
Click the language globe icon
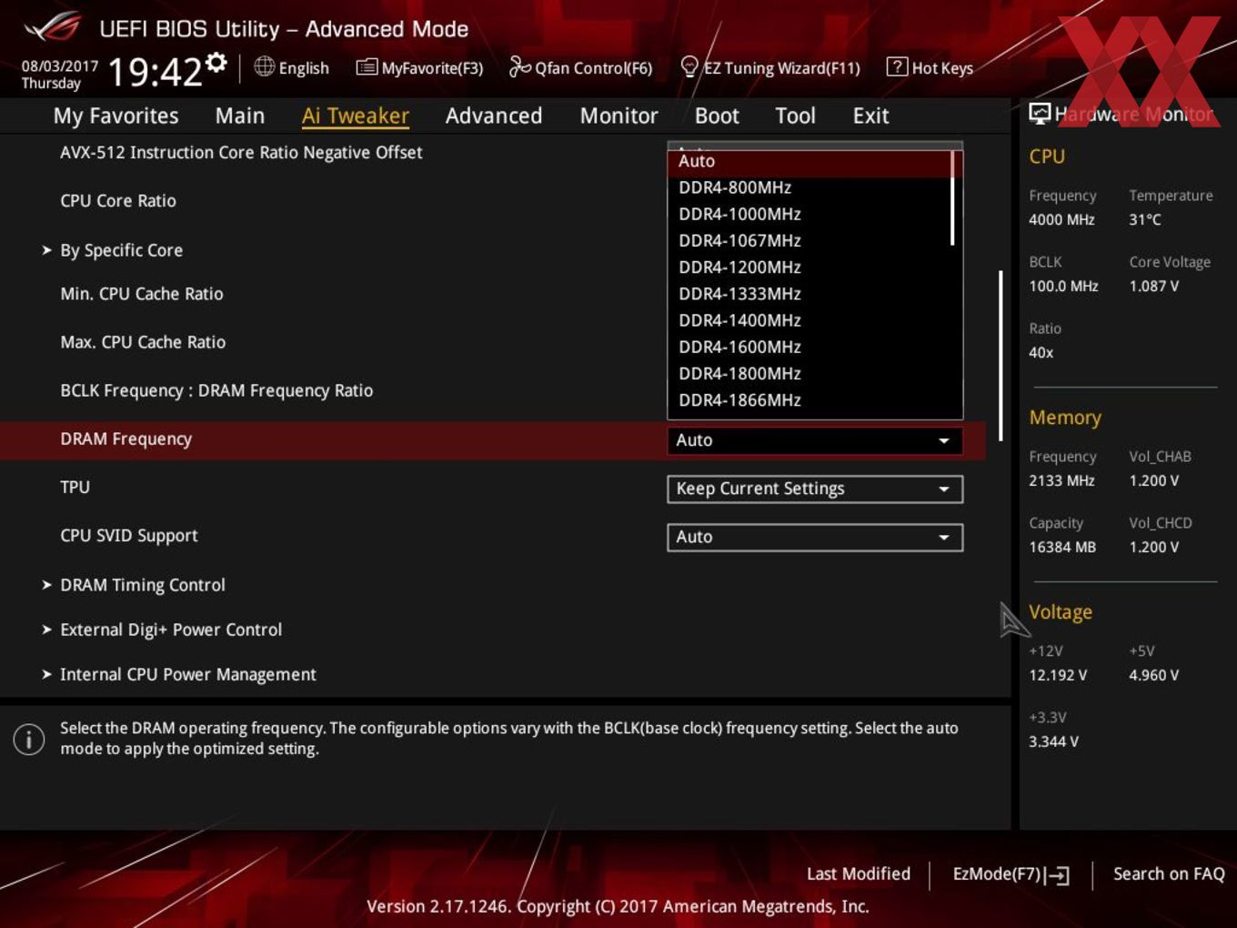coord(264,66)
